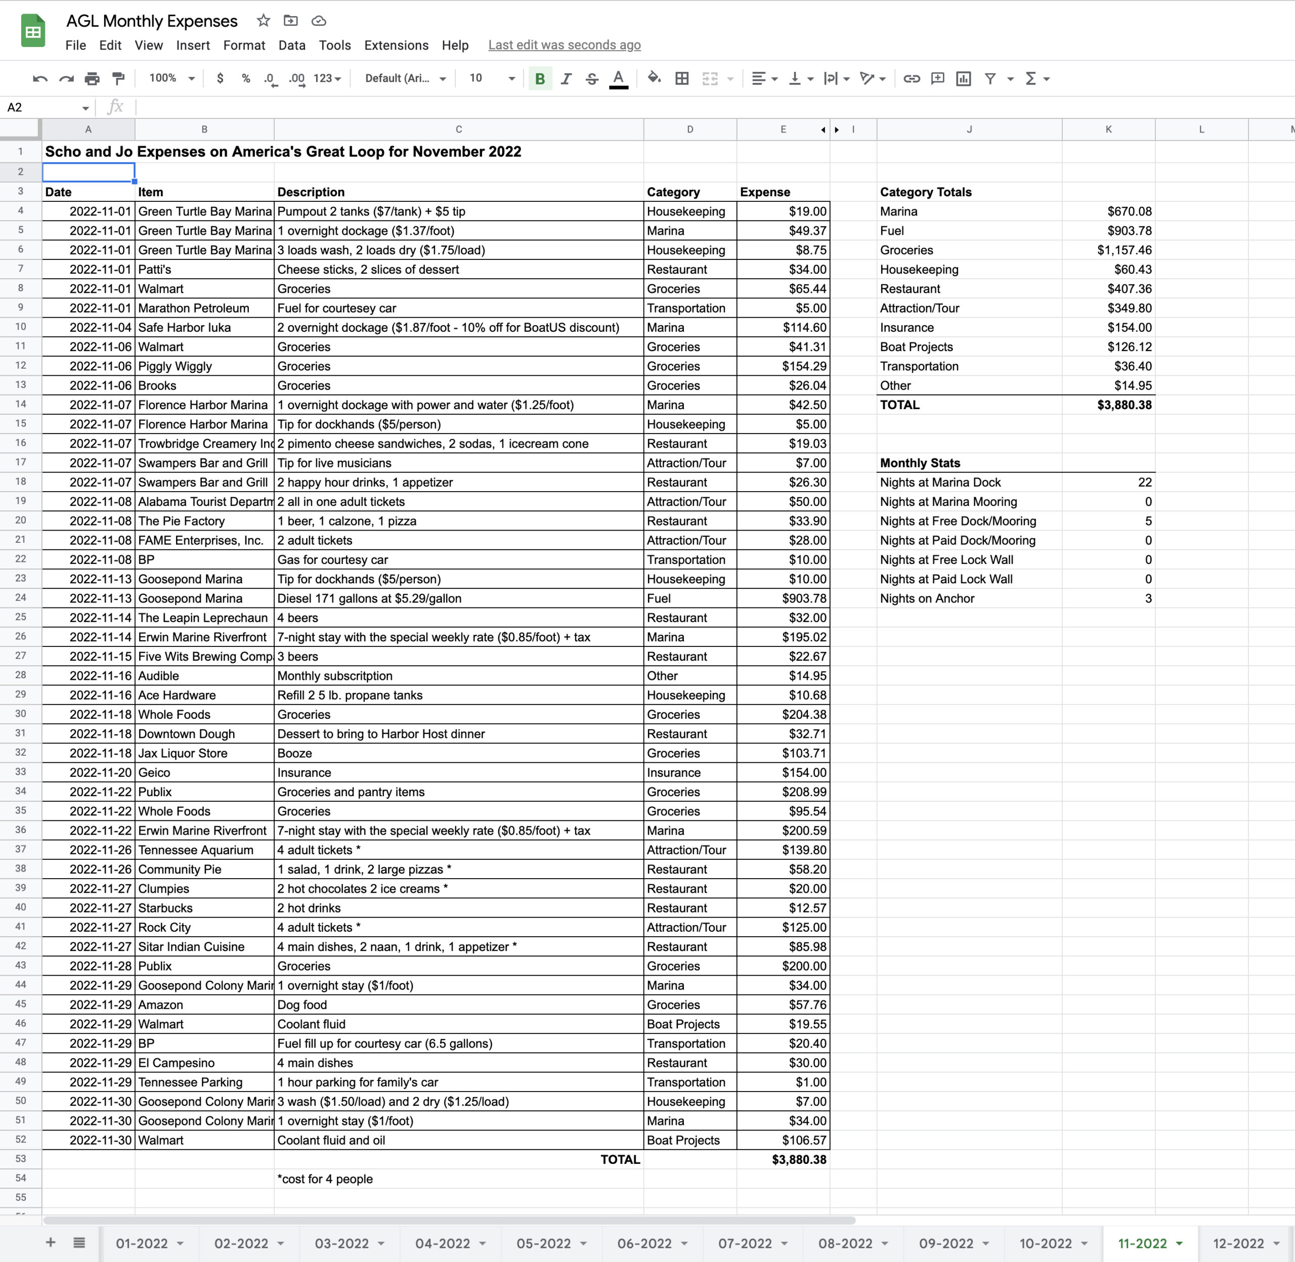1295x1262 pixels.
Task: Open the zoom level dropdown
Action: coord(171,78)
